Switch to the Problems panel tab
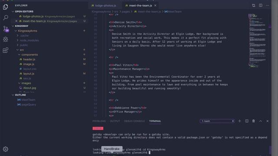 tap(99, 121)
